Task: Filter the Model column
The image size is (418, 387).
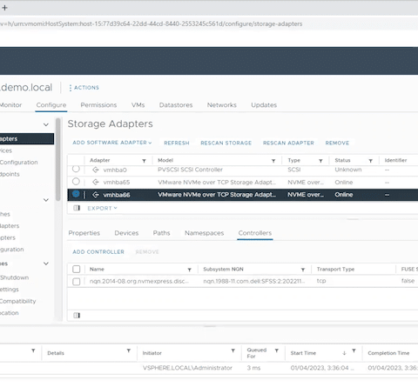Action: pos(273,161)
